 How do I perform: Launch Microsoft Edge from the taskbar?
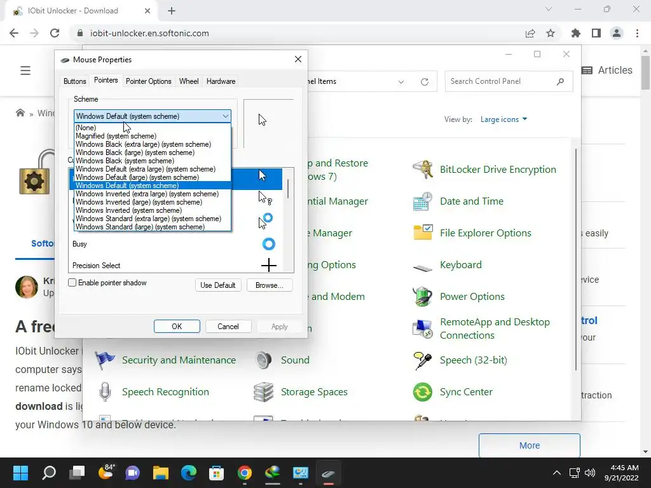[188, 473]
